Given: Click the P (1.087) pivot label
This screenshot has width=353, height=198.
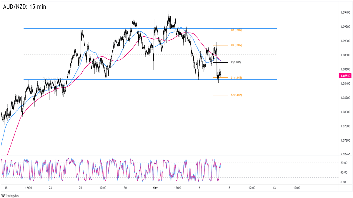Looking at the screenshot, I should pyautogui.click(x=236, y=62).
